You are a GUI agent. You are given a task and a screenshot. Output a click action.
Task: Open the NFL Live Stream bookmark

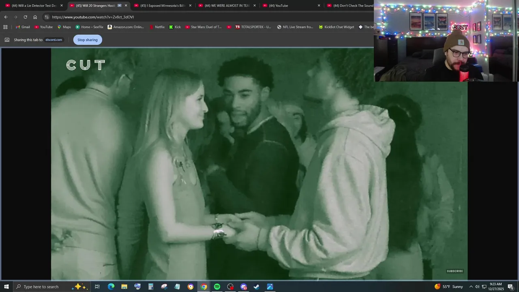pos(295,27)
